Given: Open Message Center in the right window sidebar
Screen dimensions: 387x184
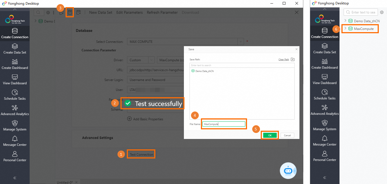Looking at the screenshot, I should [x=325, y=141].
